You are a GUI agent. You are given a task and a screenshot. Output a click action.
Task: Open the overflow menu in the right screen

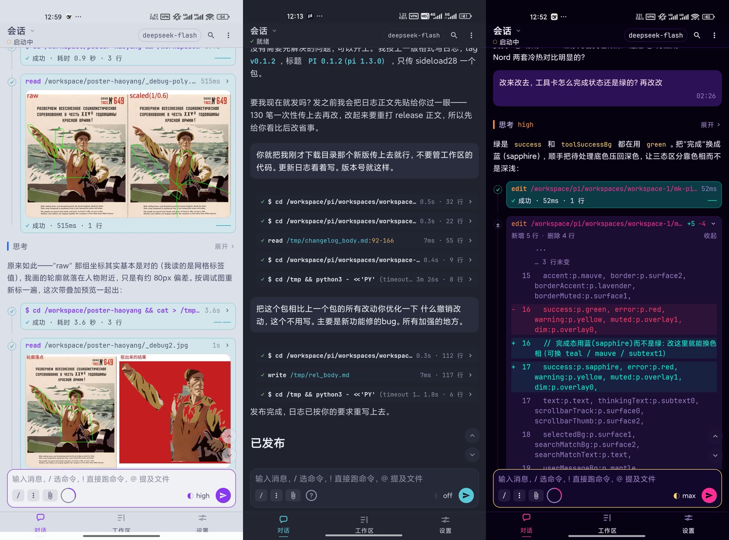(x=714, y=35)
